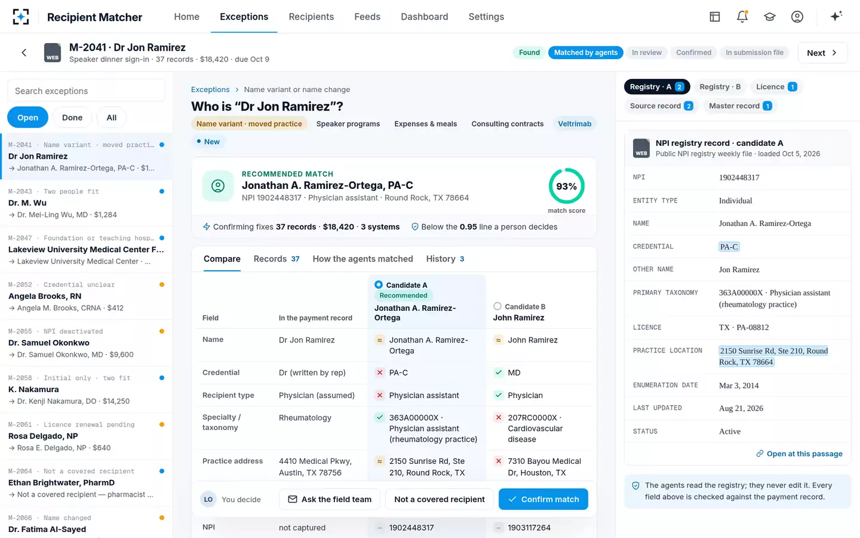The image size is (860, 538).
Task: Open Source record tab
Action: (x=661, y=106)
